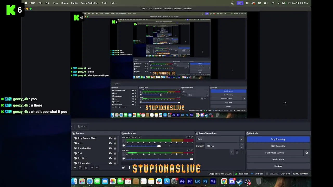Open advanced audio properties gears icon
333x187 pixels.
[124, 168]
